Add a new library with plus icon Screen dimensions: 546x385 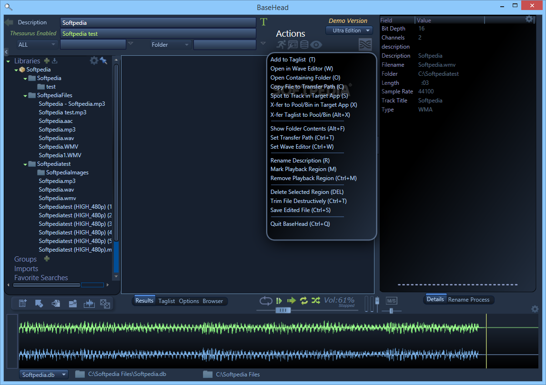pyautogui.click(x=47, y=61)
